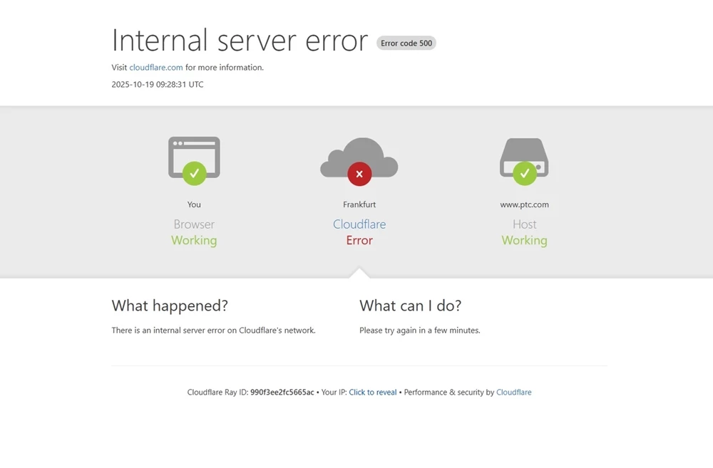Click the green Working status under Browser
This screenshot has height=468, width=713.
[x=194, y=240]
